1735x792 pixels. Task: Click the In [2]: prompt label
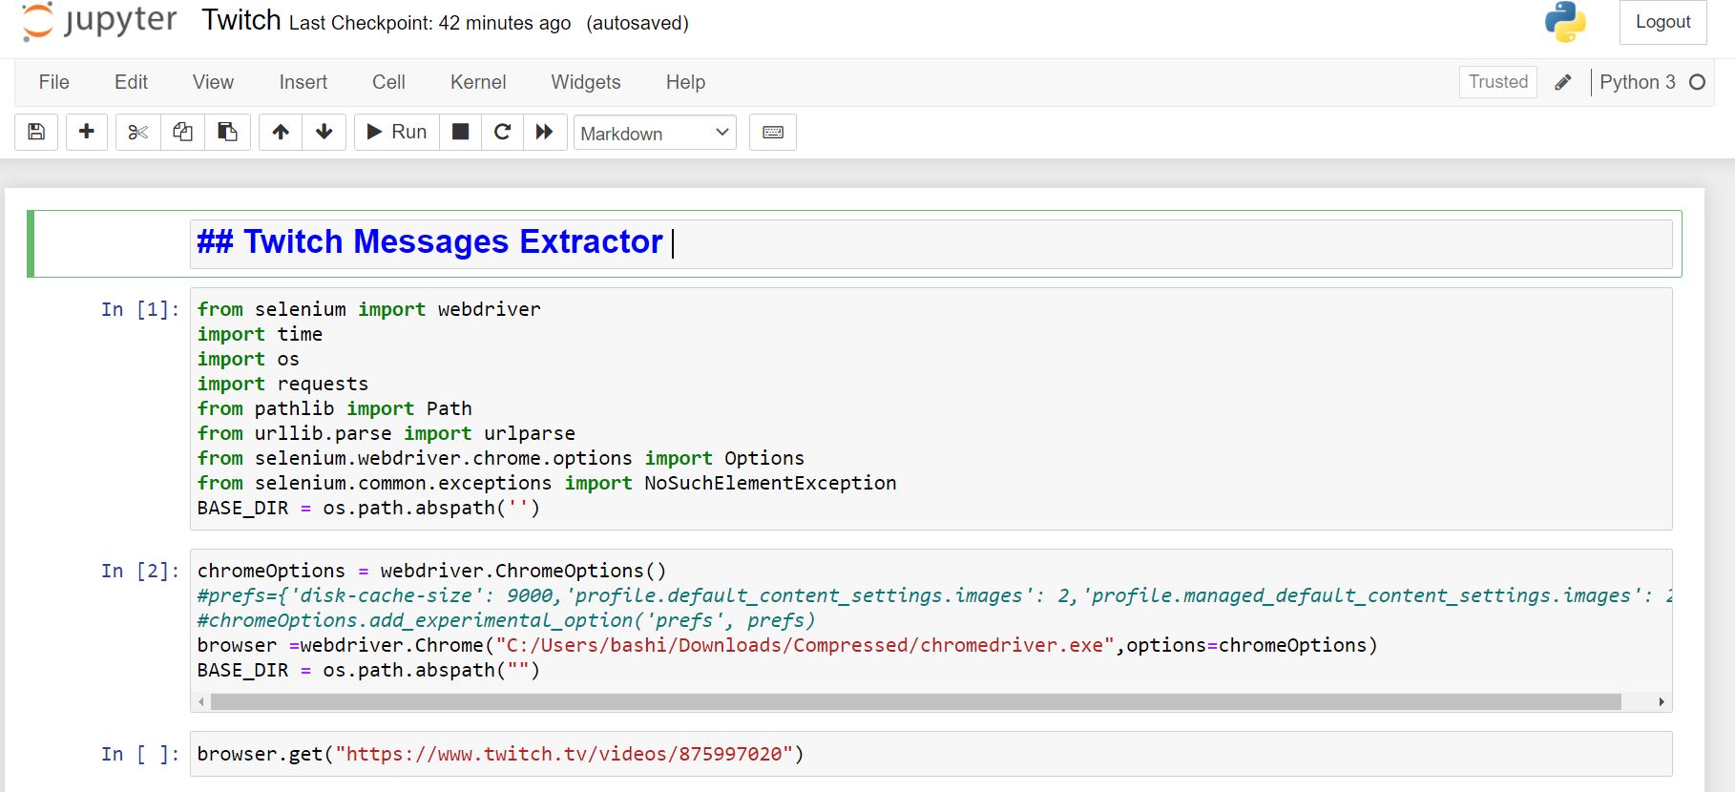coord(140,571)
